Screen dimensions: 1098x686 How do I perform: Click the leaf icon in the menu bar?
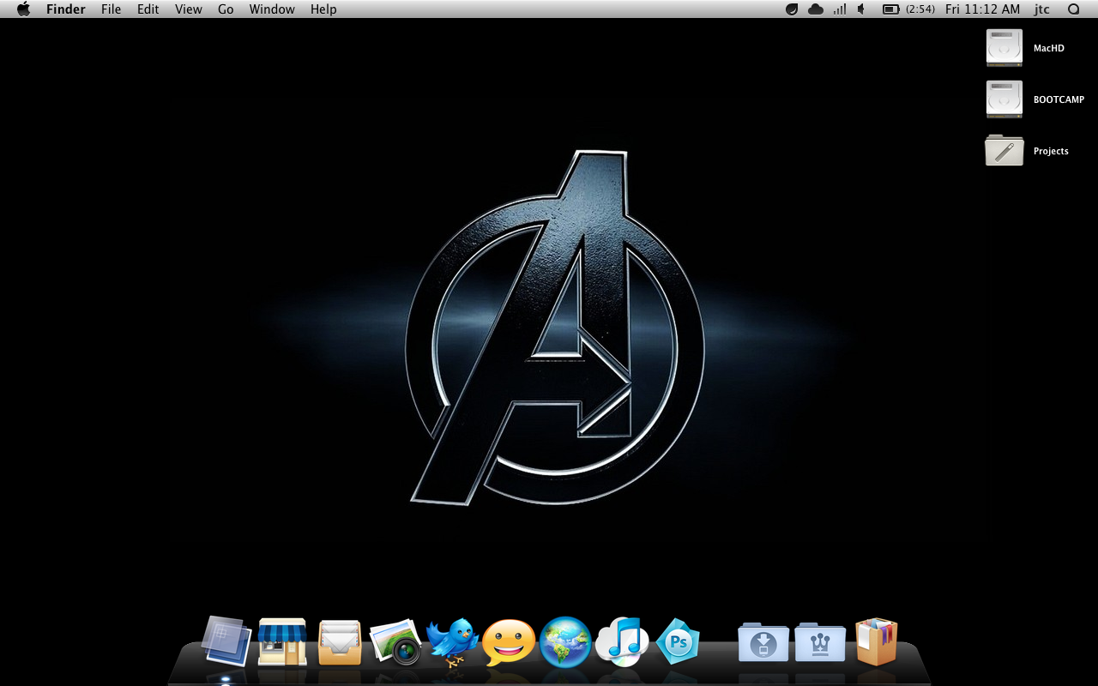(792, 9)
